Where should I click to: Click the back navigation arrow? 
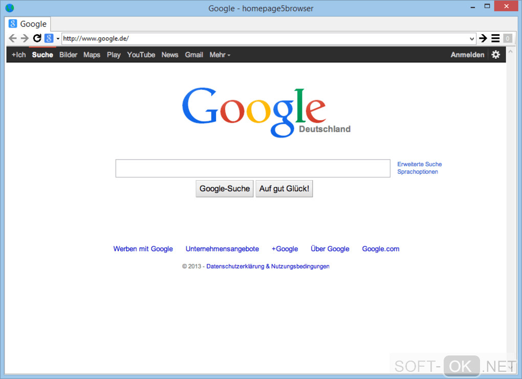[x=13, y=38]
